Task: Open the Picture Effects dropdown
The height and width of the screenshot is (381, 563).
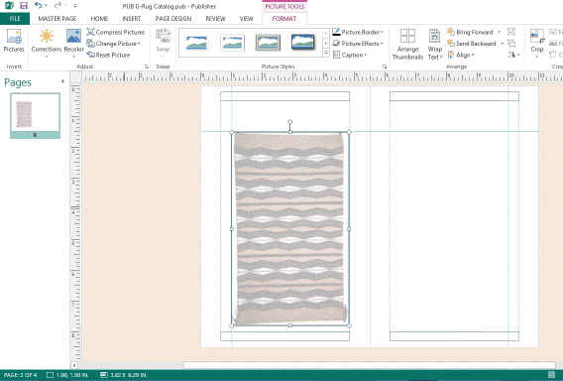Action: 358,44
